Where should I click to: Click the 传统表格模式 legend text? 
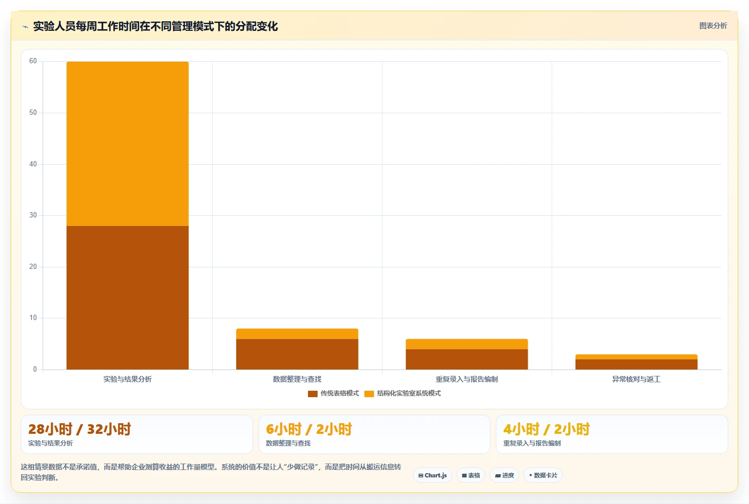(x=340, y=393)
